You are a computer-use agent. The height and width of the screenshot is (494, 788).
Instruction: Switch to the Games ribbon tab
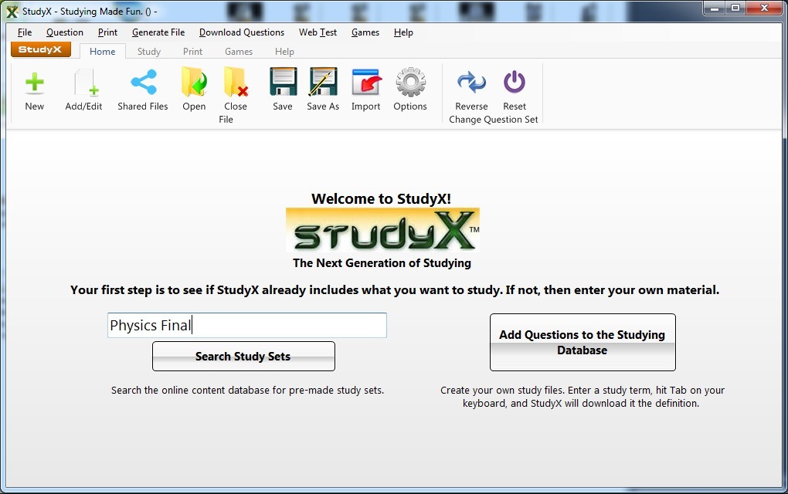point(239,52)
